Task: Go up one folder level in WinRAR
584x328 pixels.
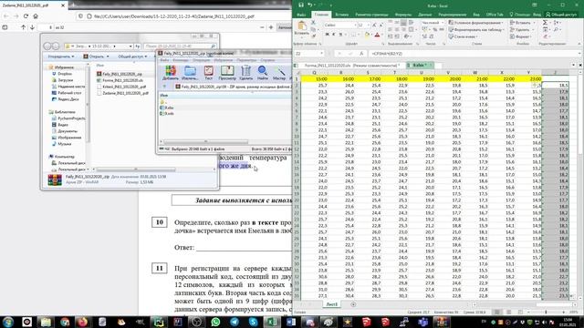Action: click(x=164, y=87)
